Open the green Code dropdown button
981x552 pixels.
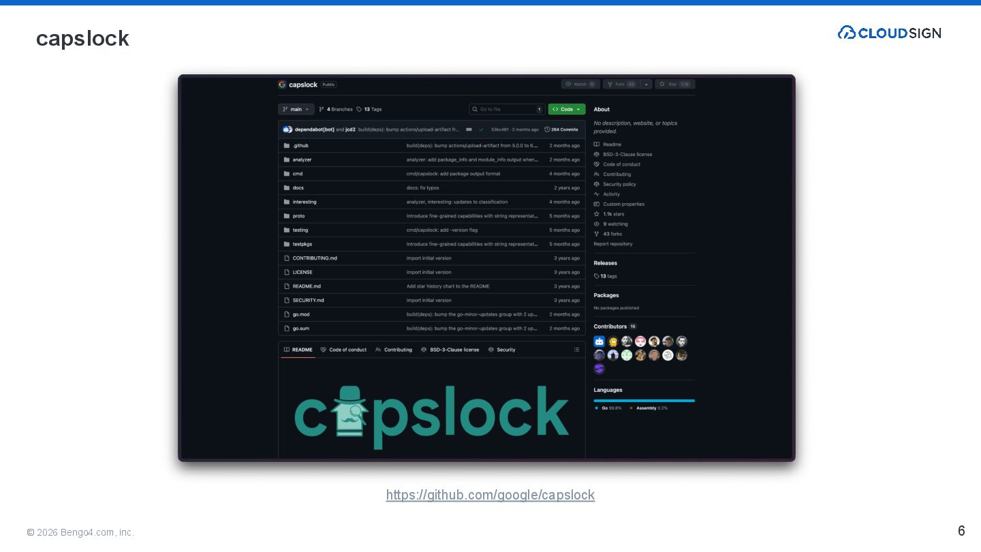567,109
